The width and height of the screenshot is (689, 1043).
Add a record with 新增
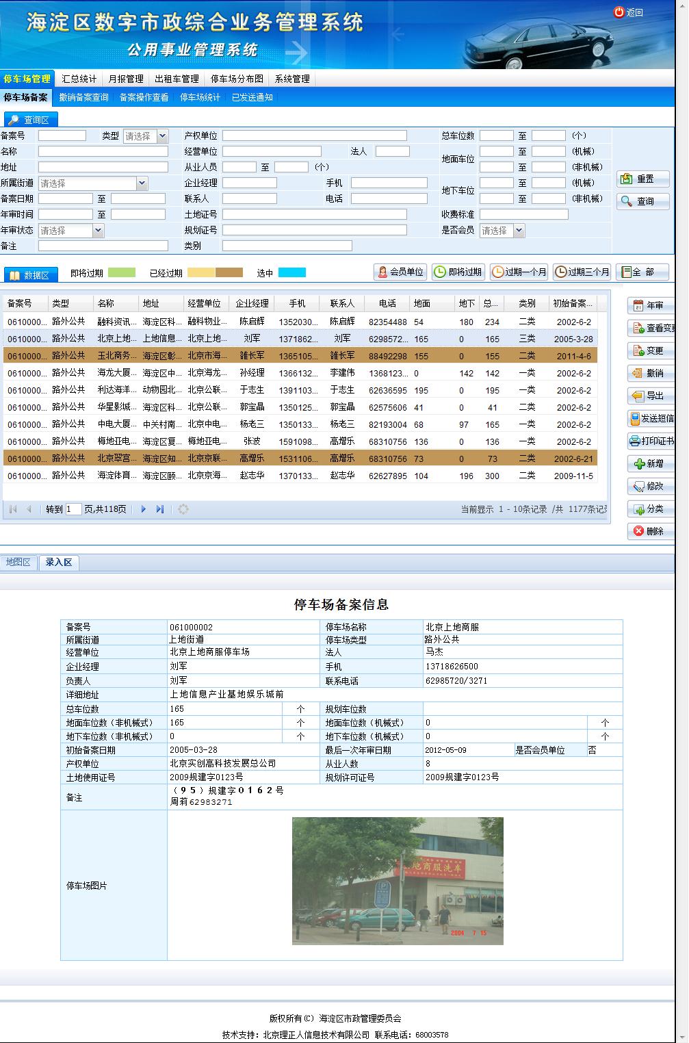[x=651, y=463]
